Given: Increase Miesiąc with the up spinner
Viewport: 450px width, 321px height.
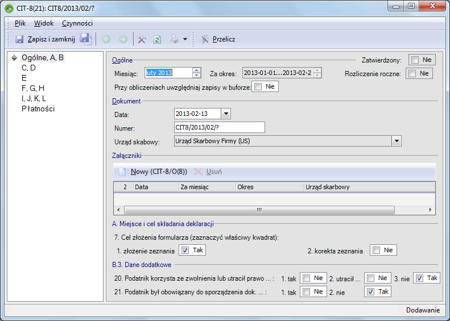Looking at the screenshot, I should coord(197,70).
